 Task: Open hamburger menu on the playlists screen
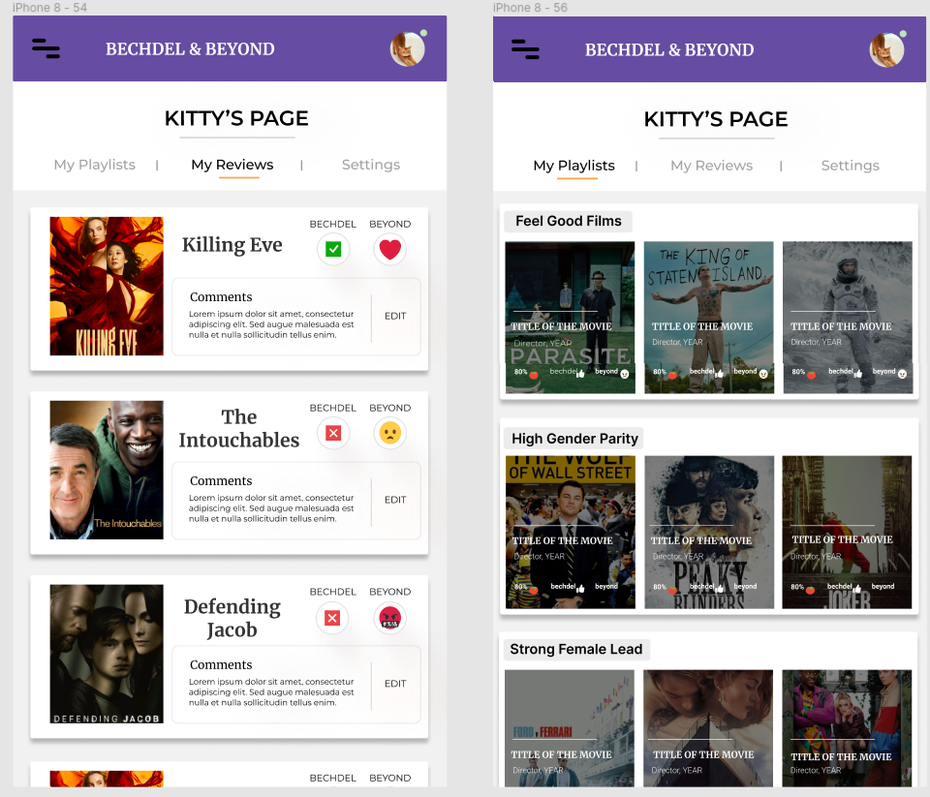point(525,49)
